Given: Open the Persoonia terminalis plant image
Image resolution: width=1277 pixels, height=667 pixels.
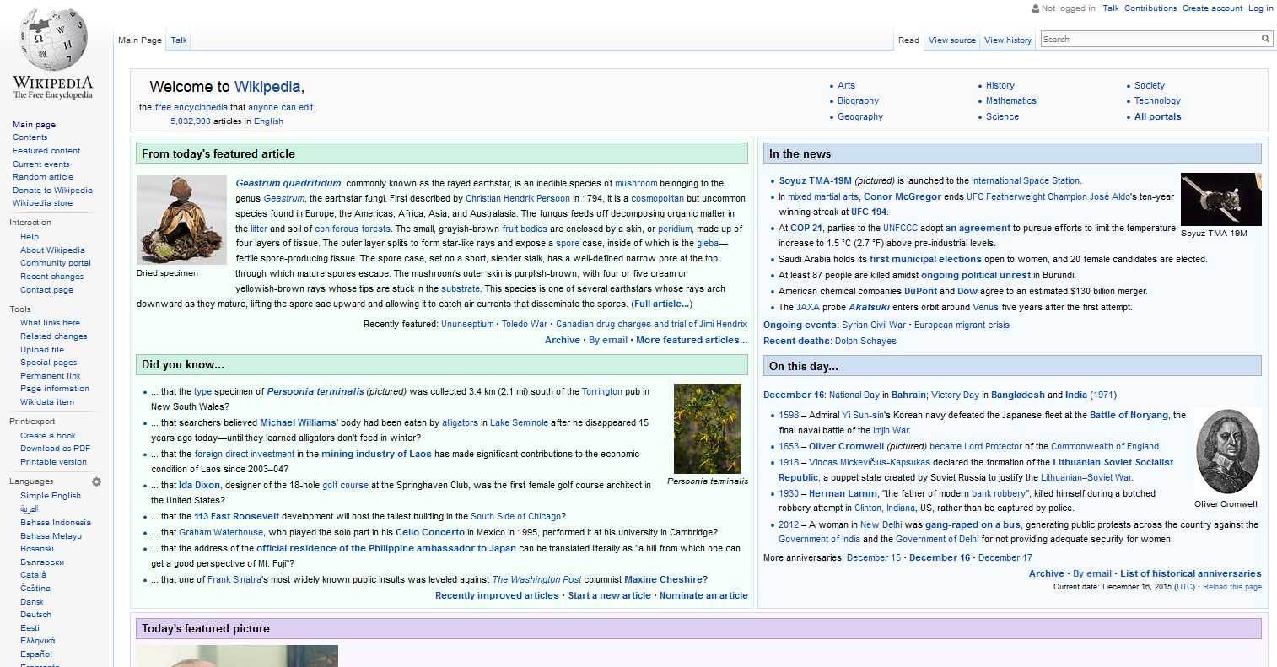Looking at the screenshot, I should click(x=708, y=428).
